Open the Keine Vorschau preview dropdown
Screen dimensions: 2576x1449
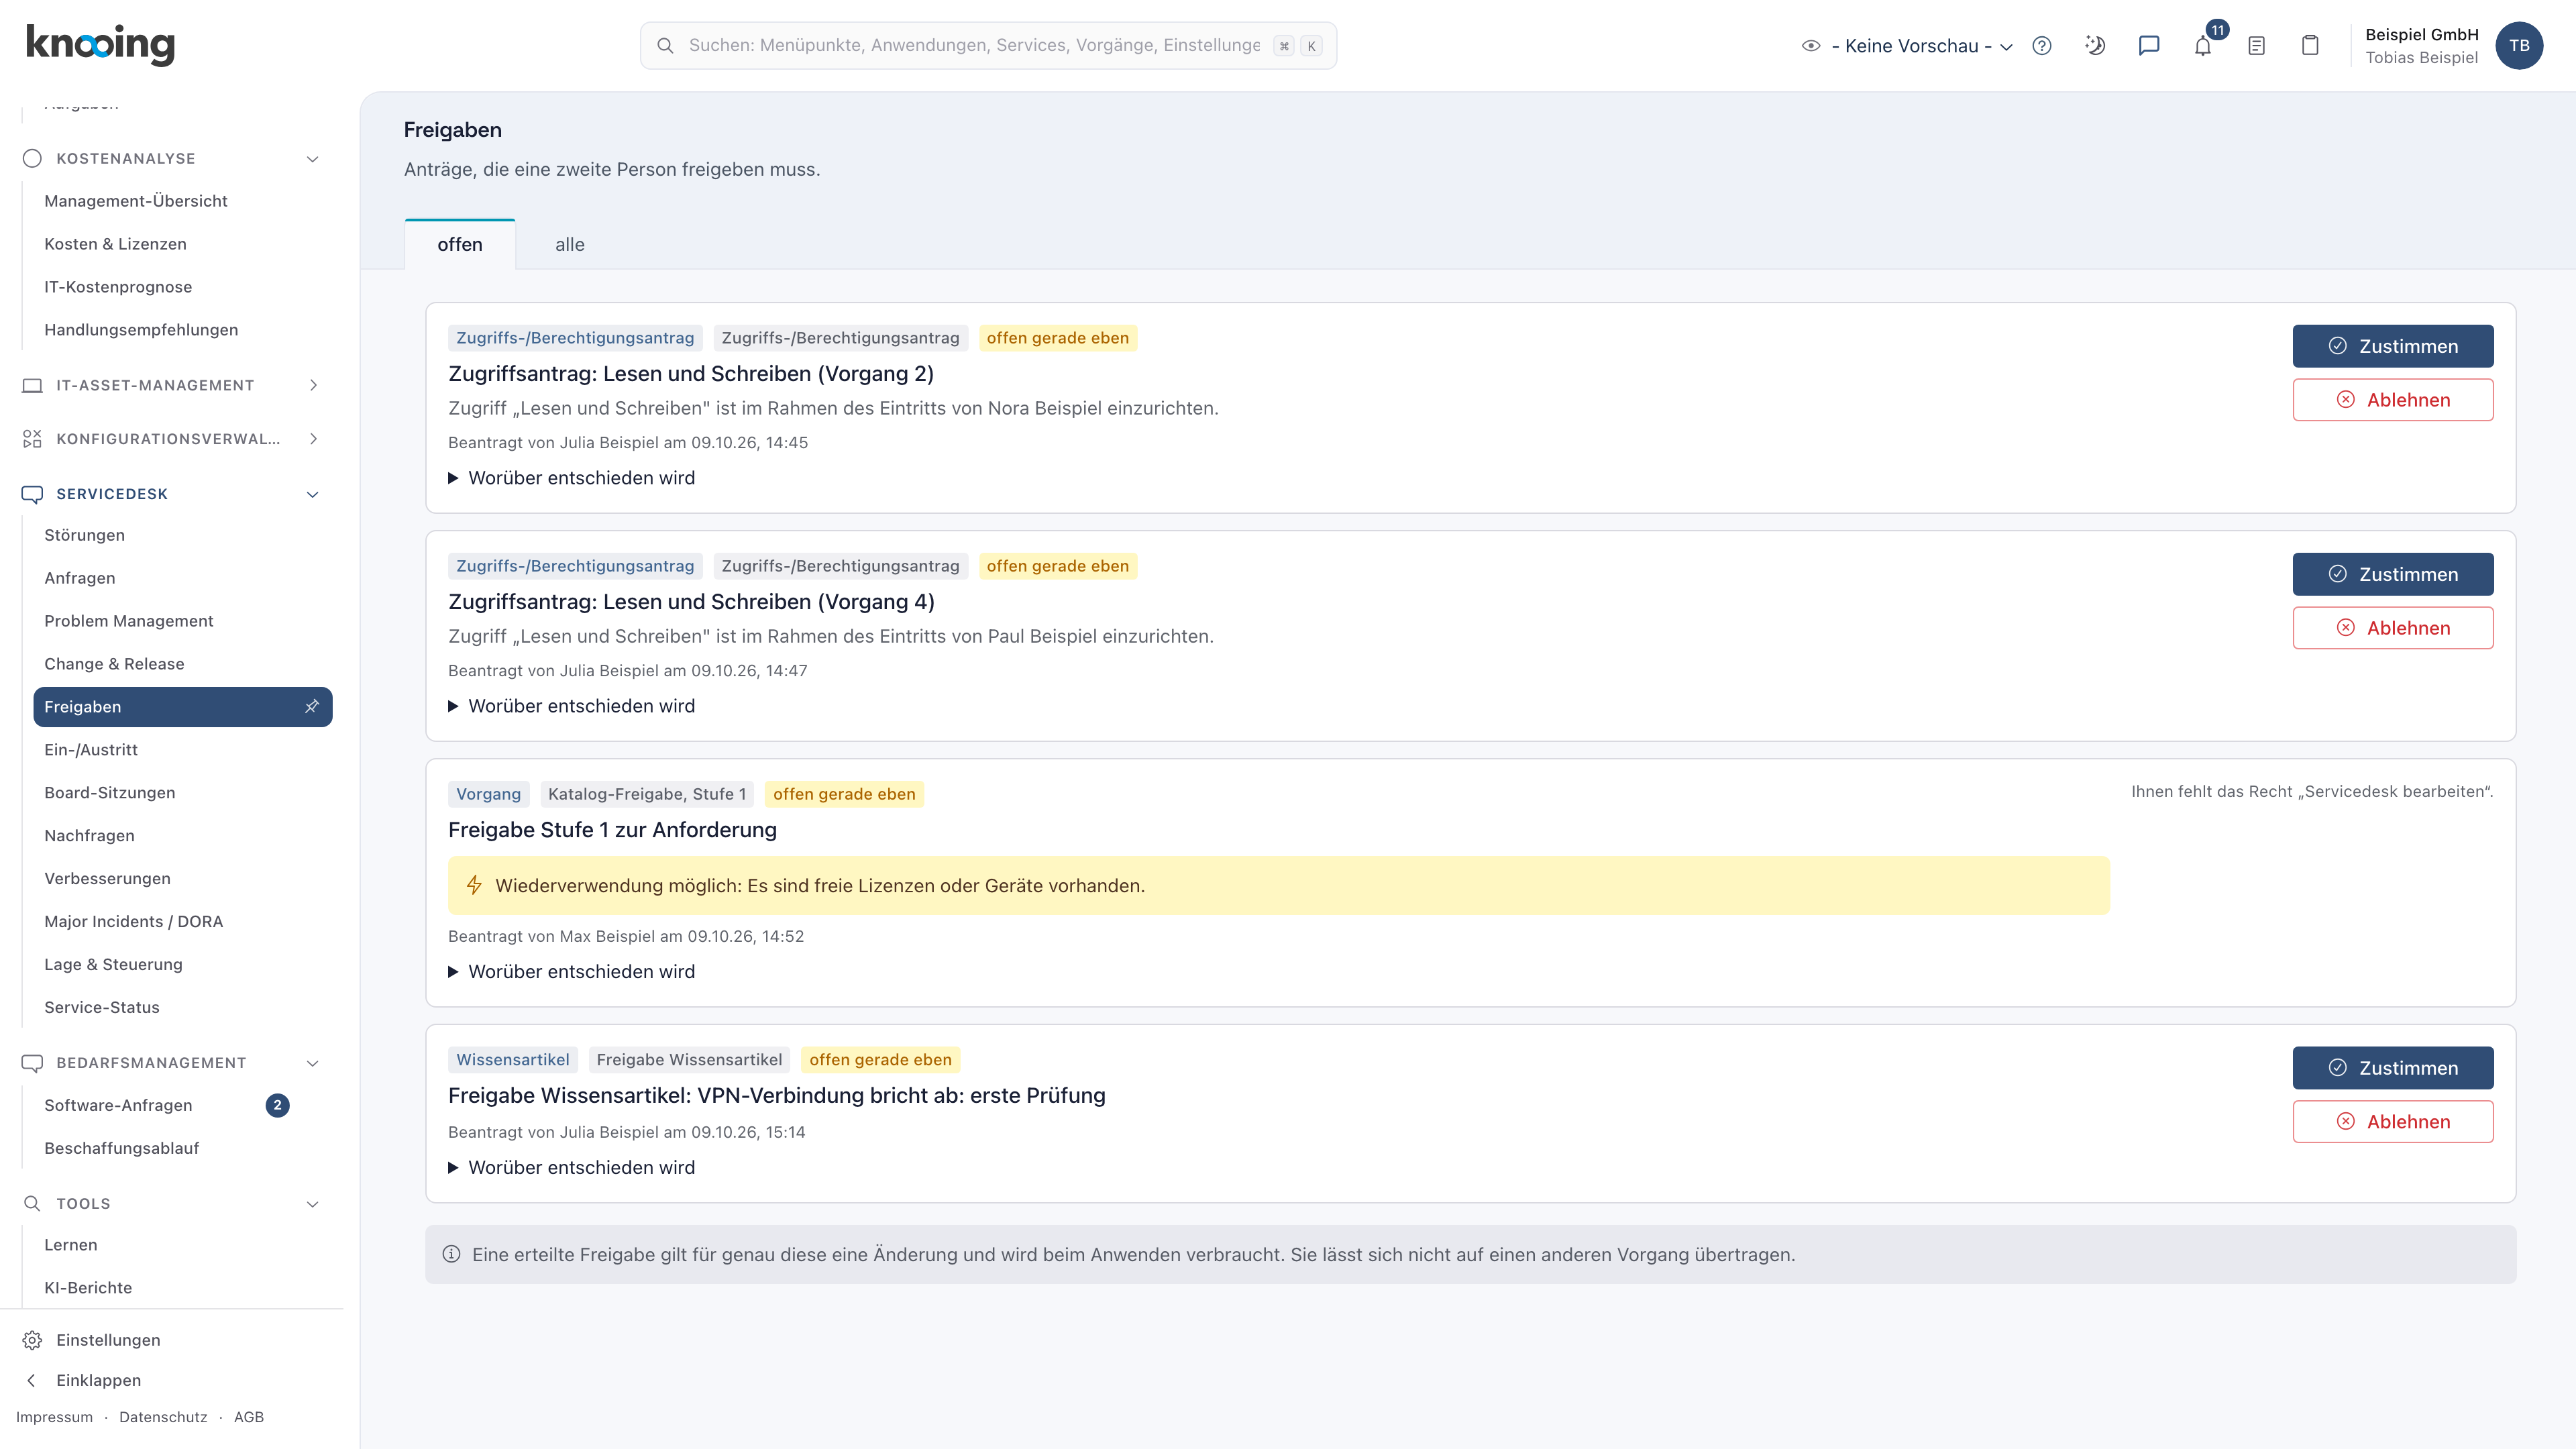tap(1908, 46)
